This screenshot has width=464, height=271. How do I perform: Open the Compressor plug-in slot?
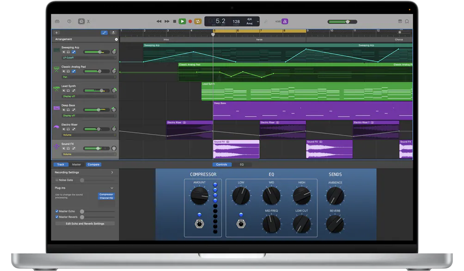coord(106,194)
